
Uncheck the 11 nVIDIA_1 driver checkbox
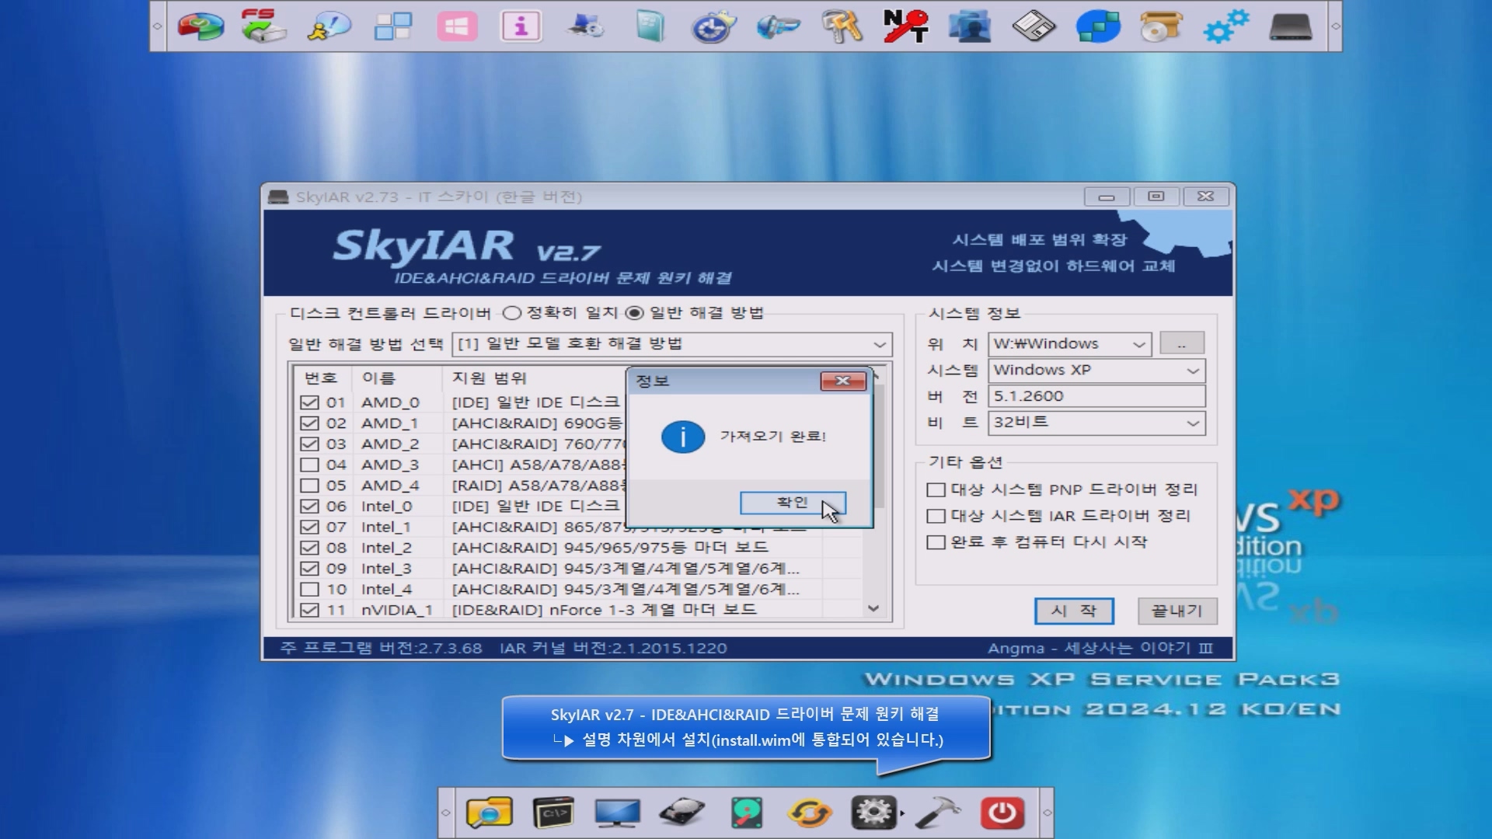[309, 610]
